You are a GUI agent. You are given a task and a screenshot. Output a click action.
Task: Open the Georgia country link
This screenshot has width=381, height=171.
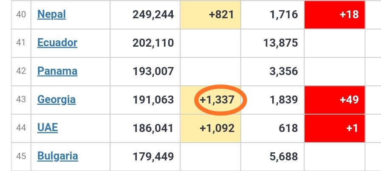point(56,100)
